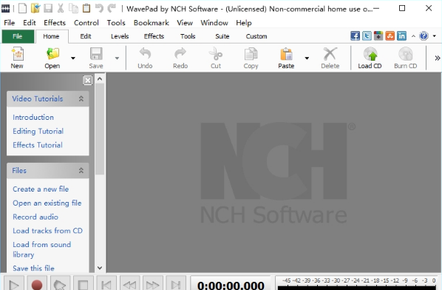Collapse the ribbon using the up caret
Image resolution: width=442 pixels, height=290 pixels.
413,36
